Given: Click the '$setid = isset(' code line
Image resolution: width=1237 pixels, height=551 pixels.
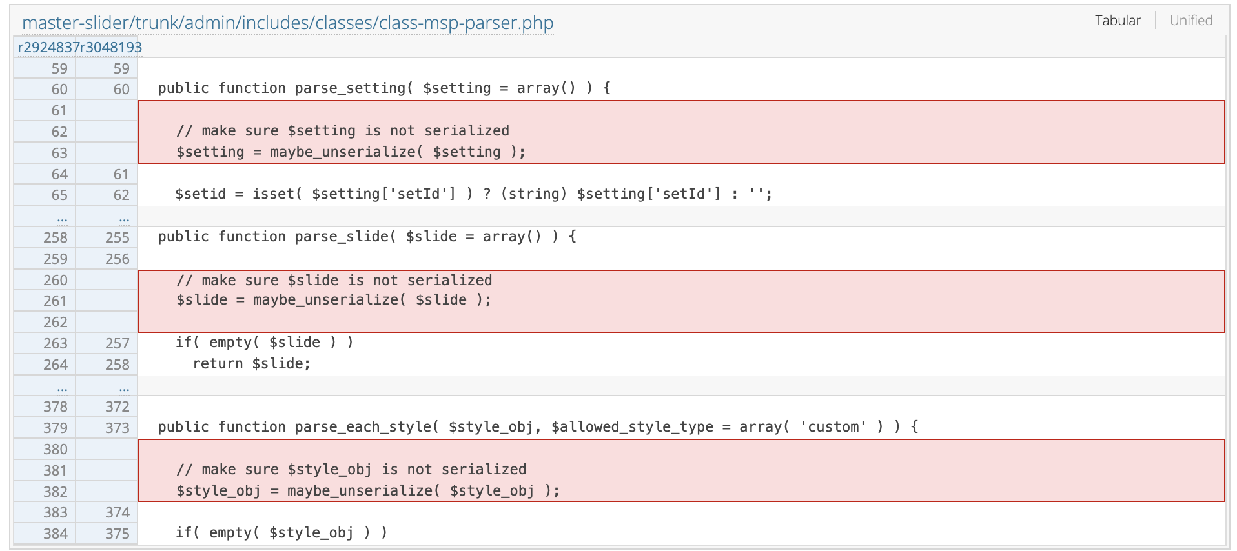Looking at the screenshot, I should 474,194.
